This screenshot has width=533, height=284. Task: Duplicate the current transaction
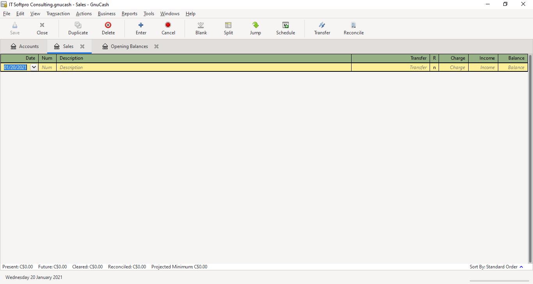click(78, 28)
